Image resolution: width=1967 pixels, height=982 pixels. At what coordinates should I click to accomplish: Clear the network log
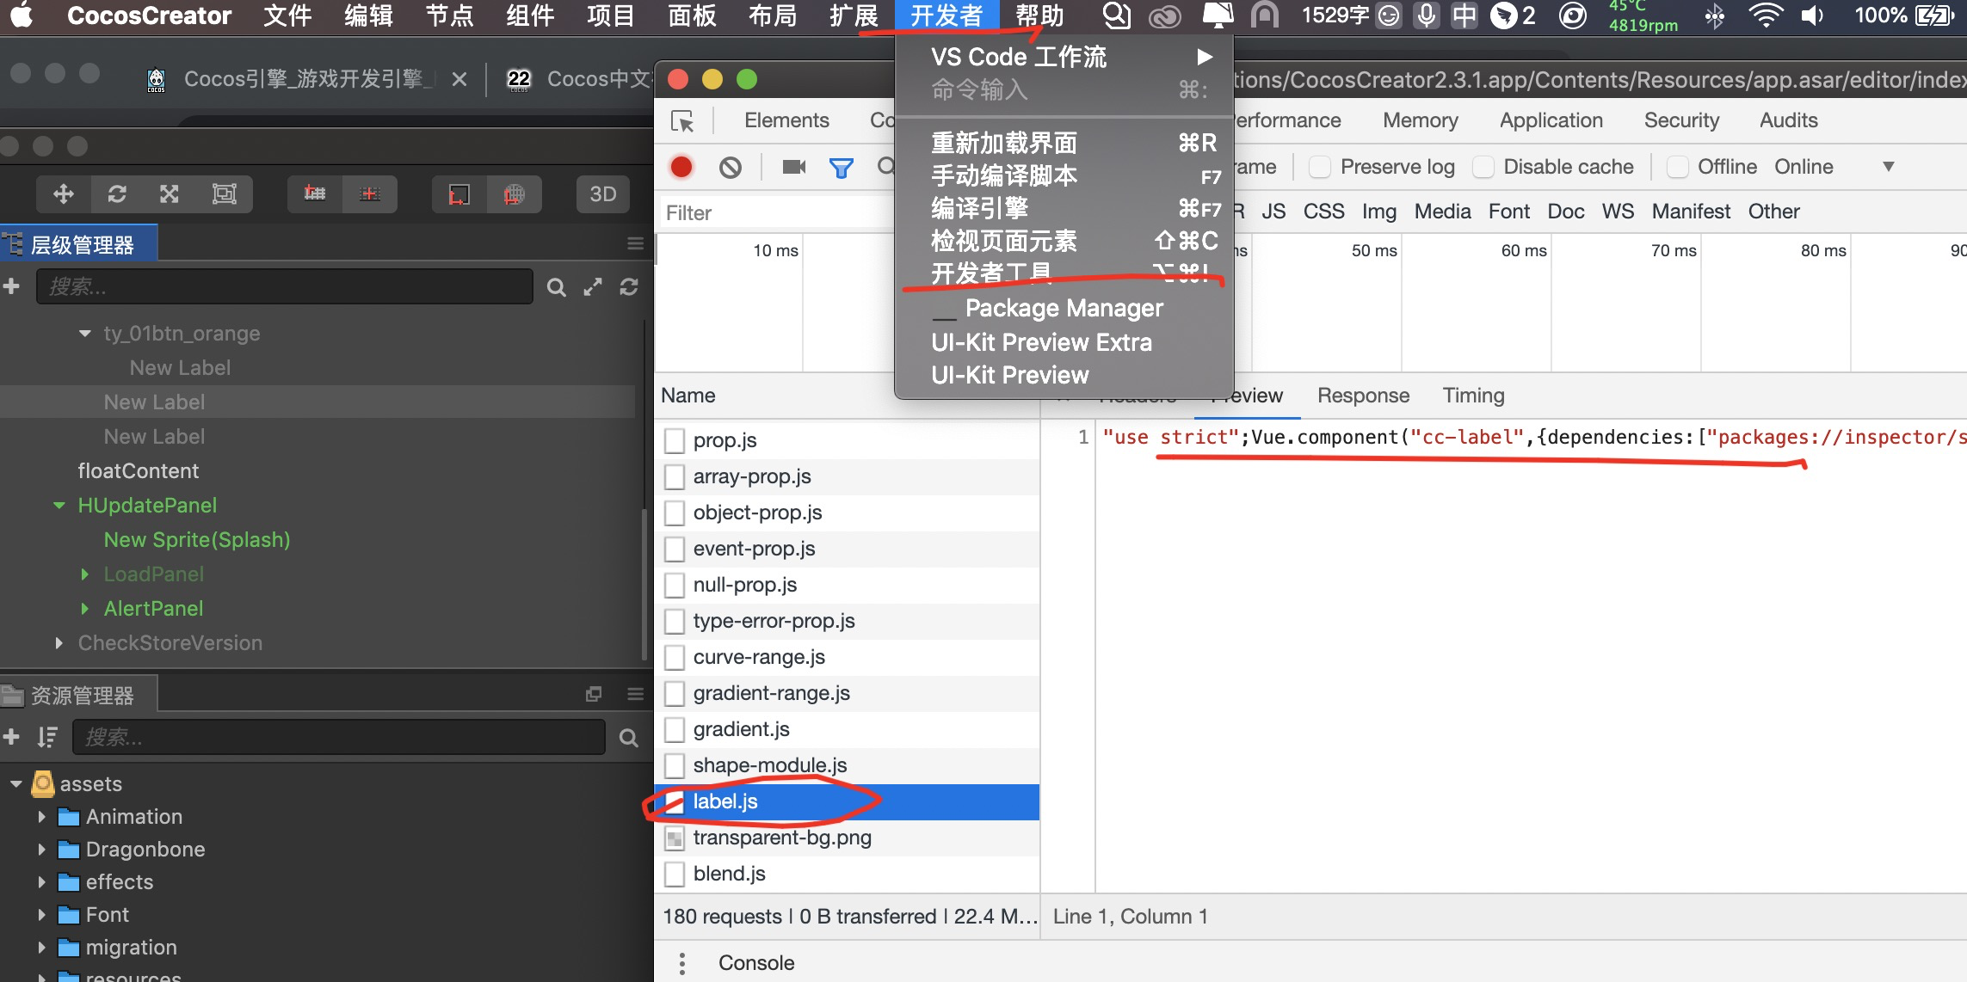click(731, 167)
